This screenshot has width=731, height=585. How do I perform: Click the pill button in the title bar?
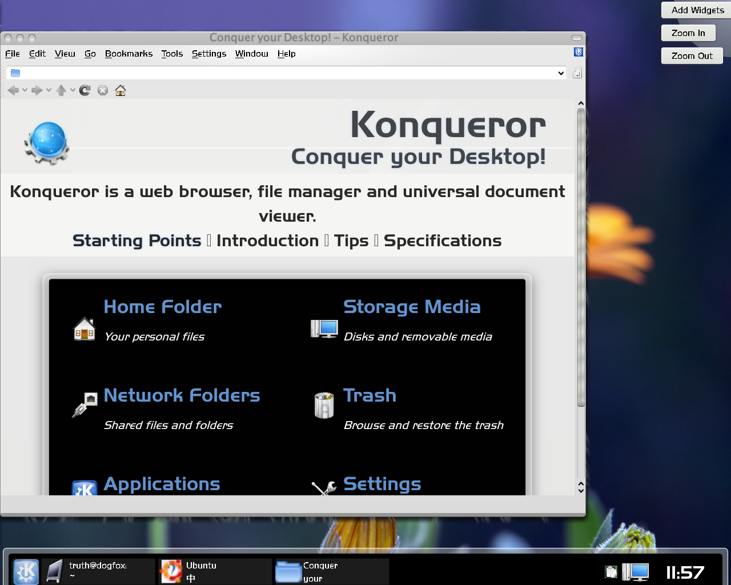pos(577,38)
